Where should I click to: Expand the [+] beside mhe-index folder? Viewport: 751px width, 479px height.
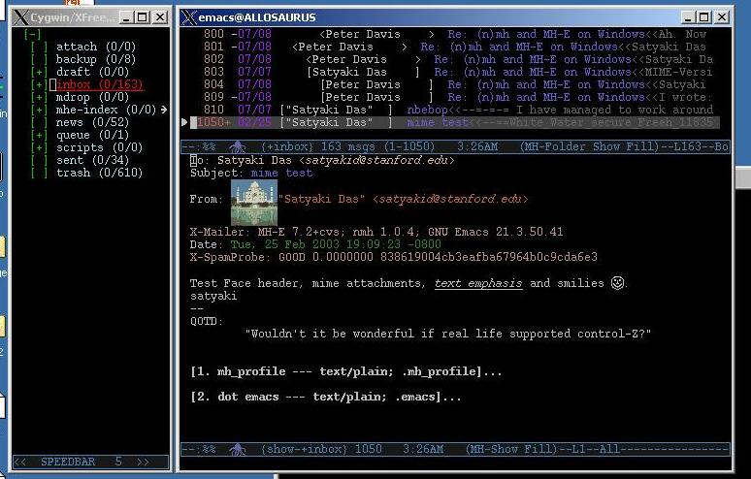coord(39,110)
